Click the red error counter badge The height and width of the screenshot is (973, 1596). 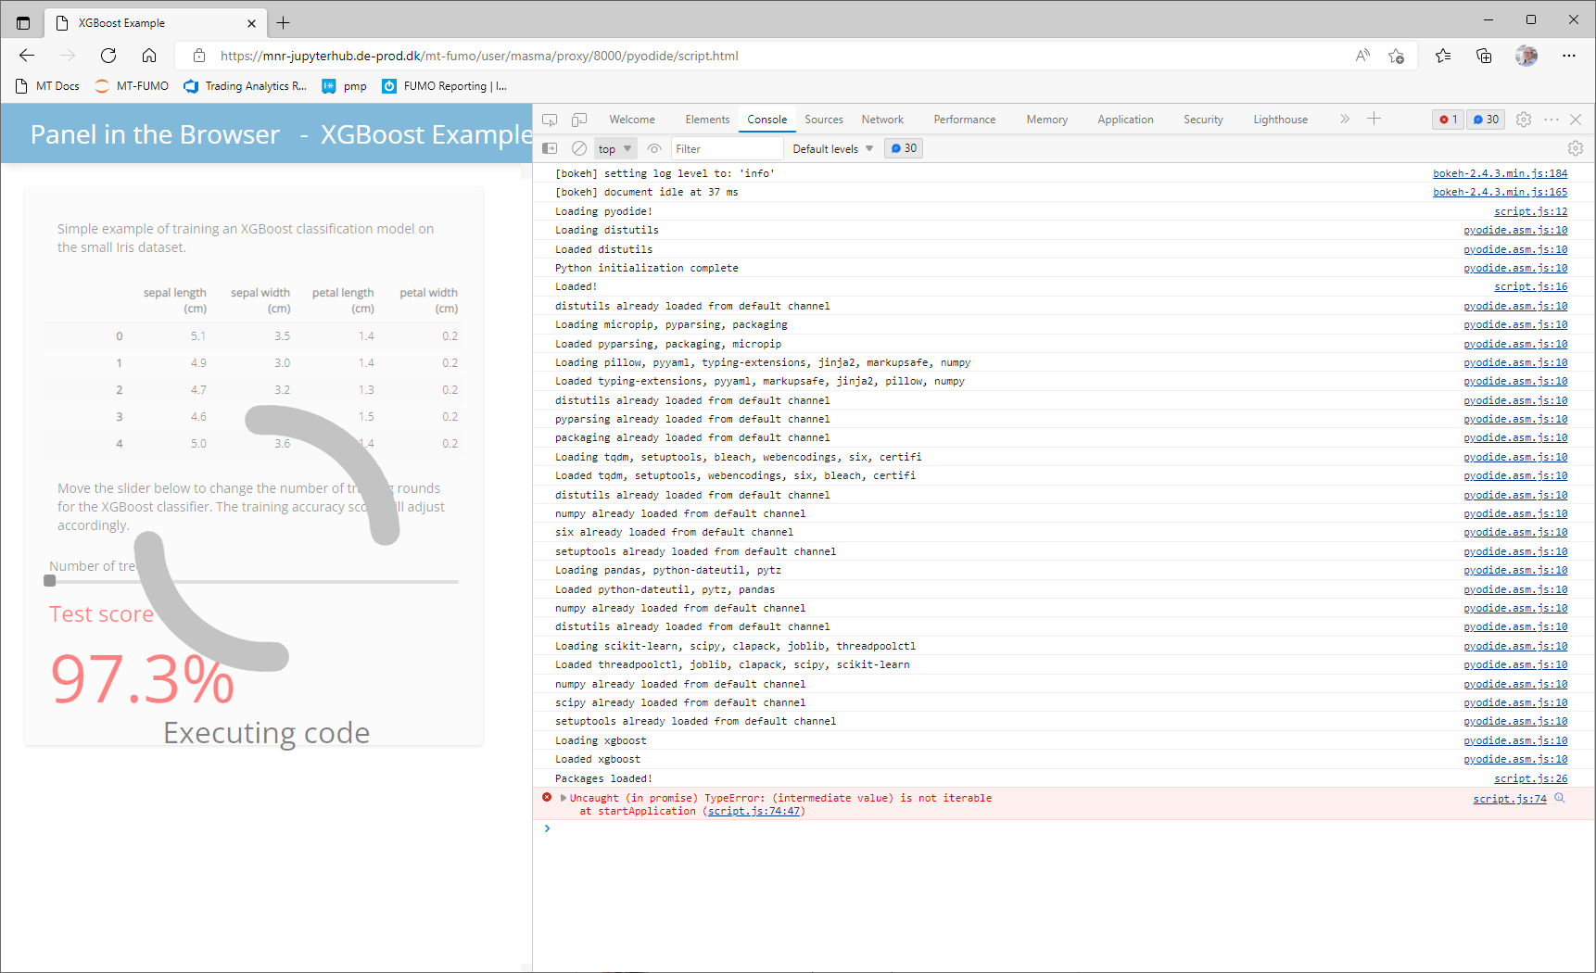[1447, 120]
